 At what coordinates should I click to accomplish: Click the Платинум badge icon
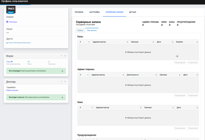point(7,22)
